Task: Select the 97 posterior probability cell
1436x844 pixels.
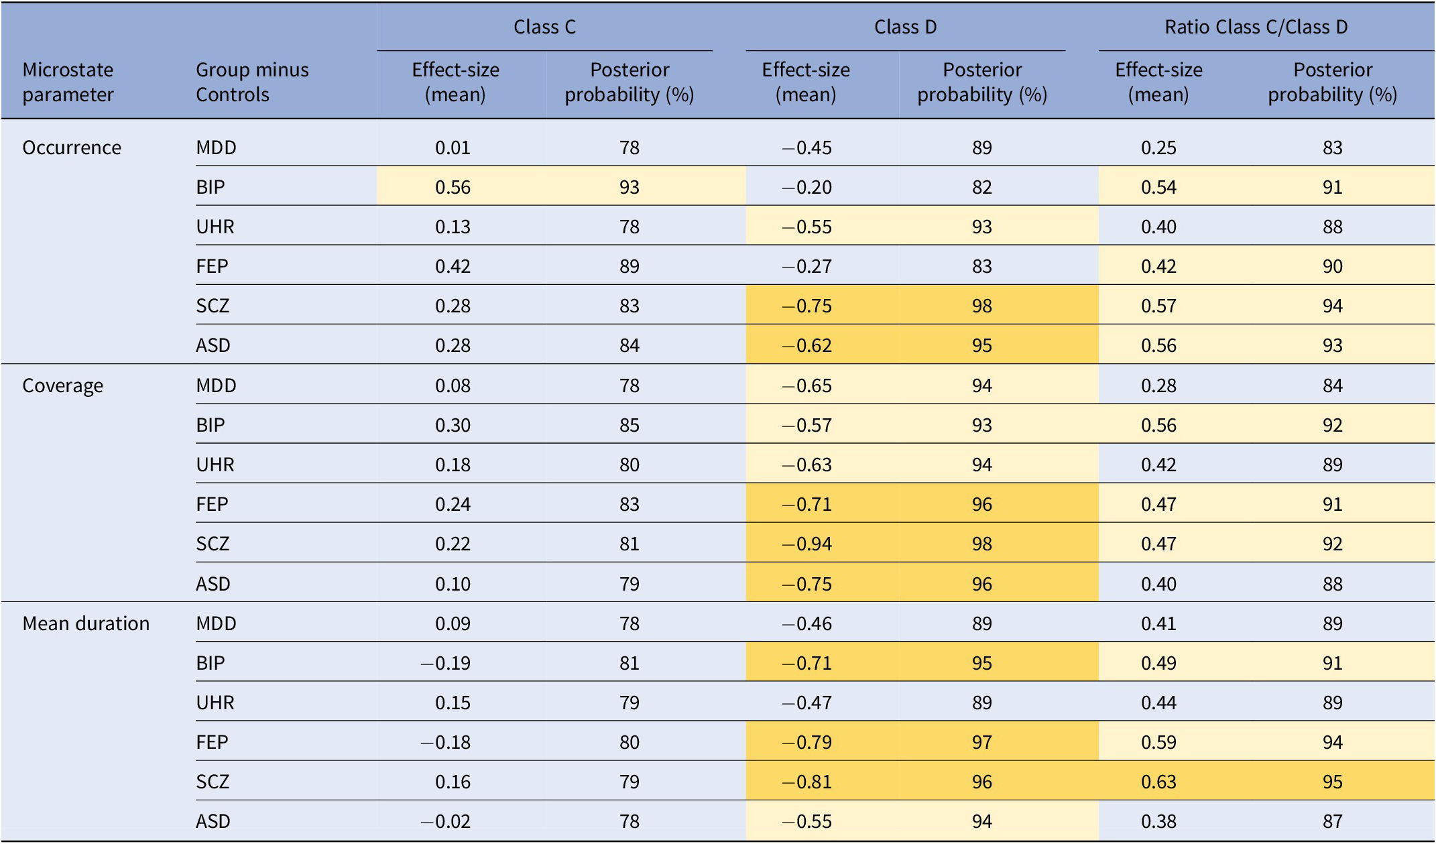Action: 981,742
